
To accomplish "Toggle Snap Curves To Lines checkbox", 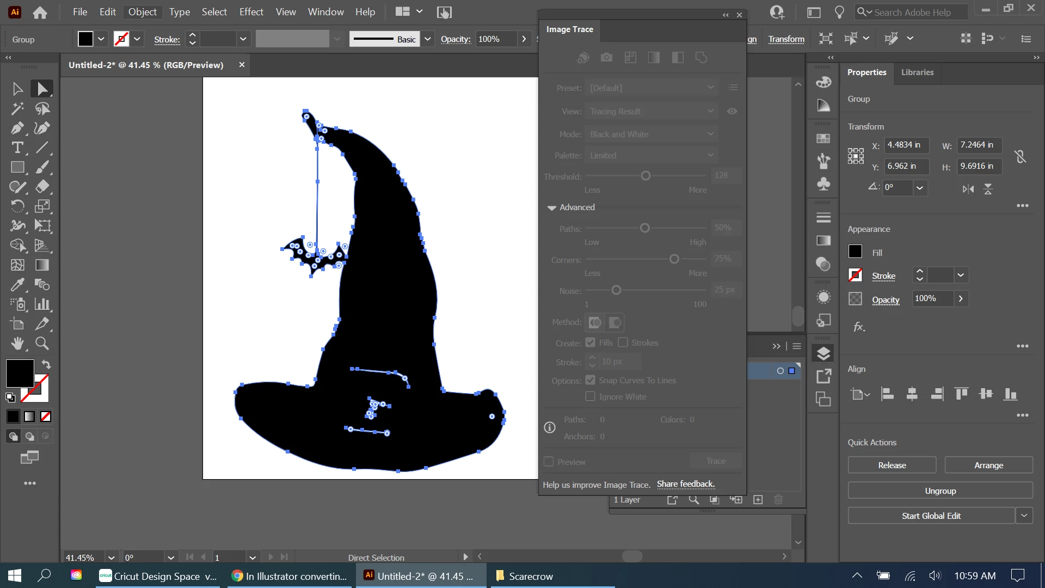I will click(x=590, y=380).
